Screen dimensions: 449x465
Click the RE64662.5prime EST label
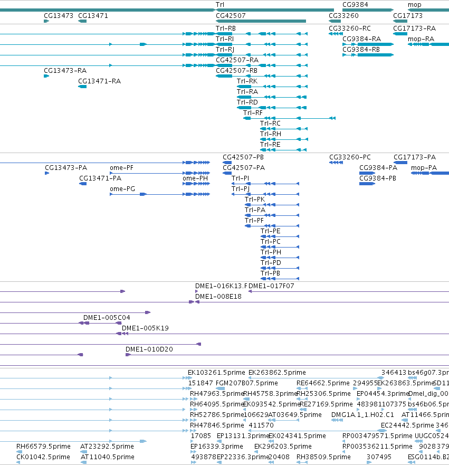coord(323,383)
